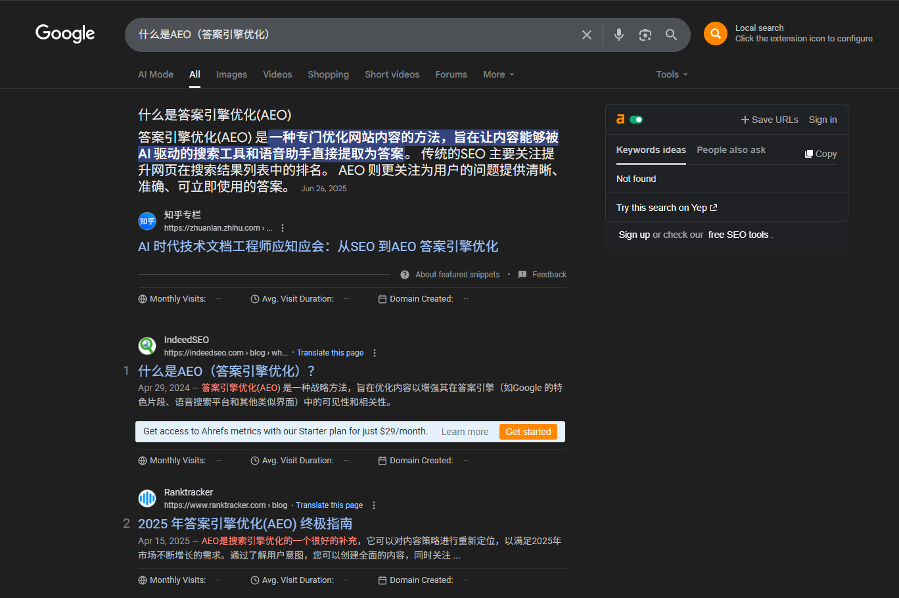Open the Short videos tab

[x=392, y=74]
